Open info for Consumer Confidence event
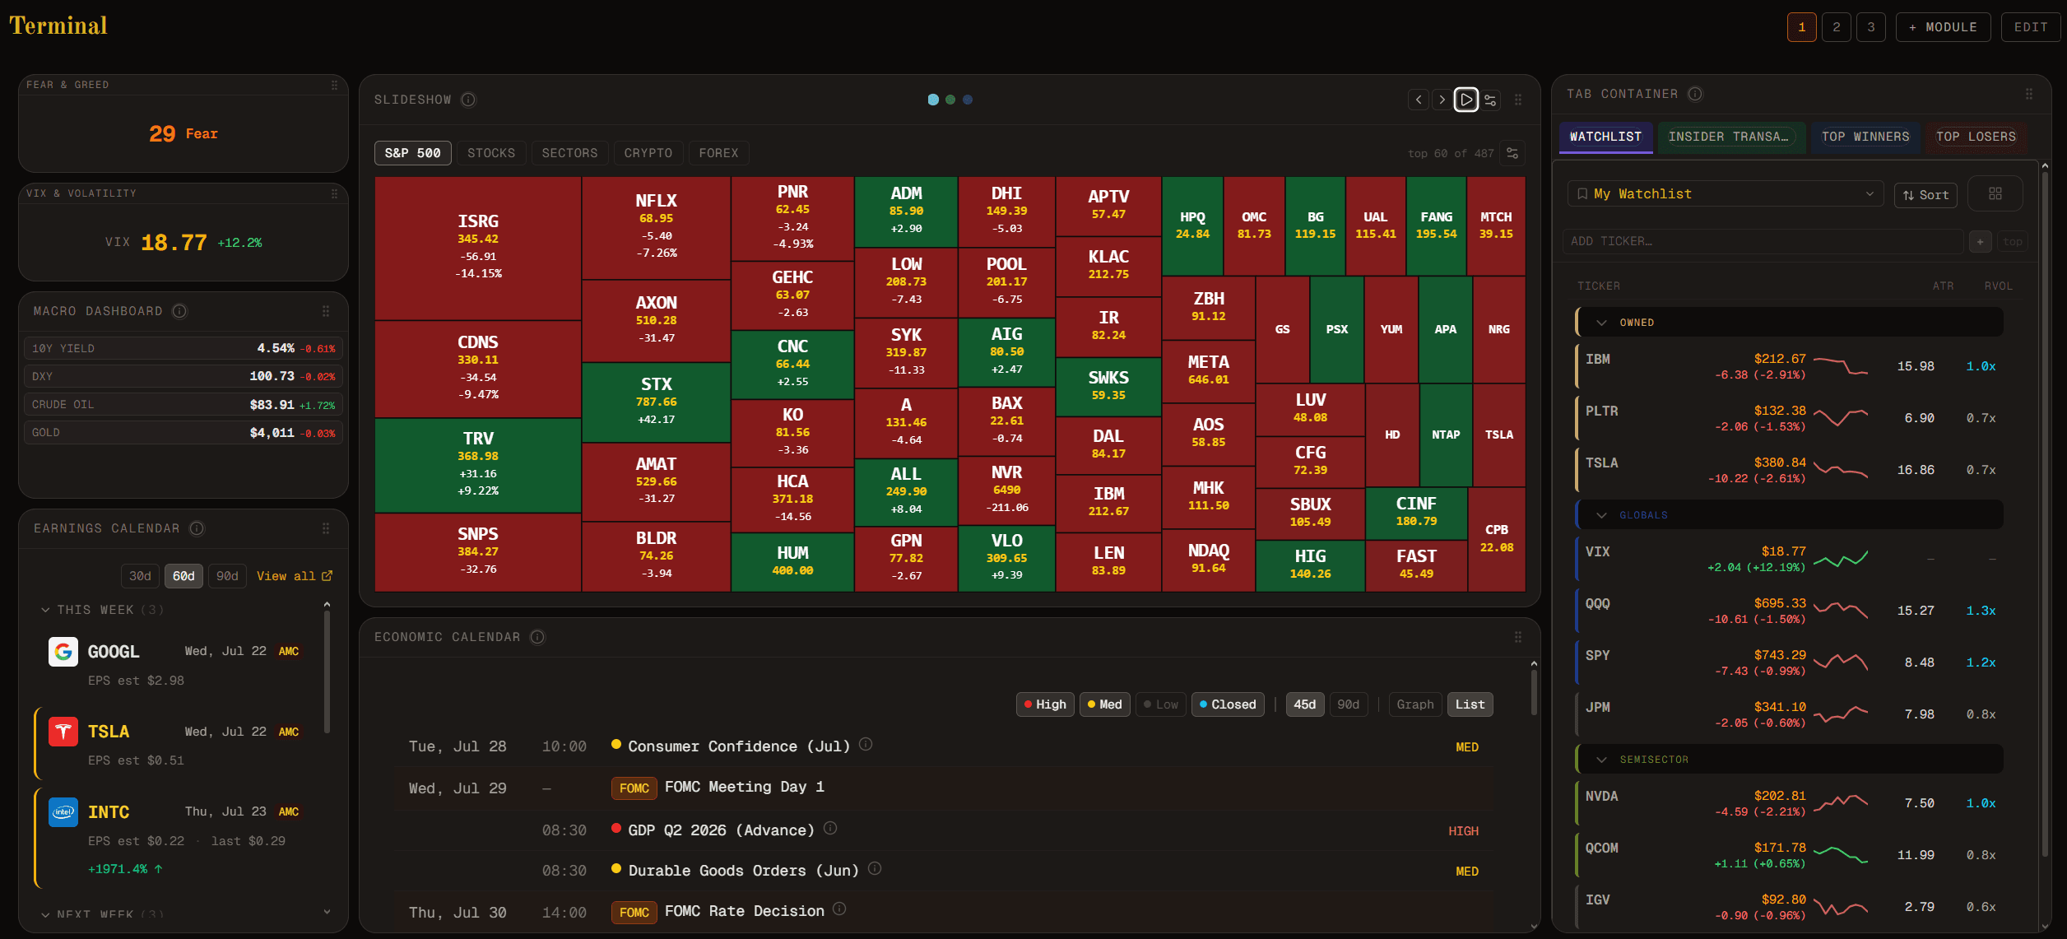The width and height of the screenshot is (2067, 939). pos(866,744)
